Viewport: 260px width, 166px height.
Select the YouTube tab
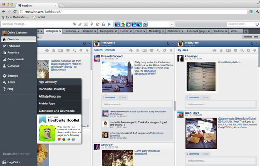[218, 31]
